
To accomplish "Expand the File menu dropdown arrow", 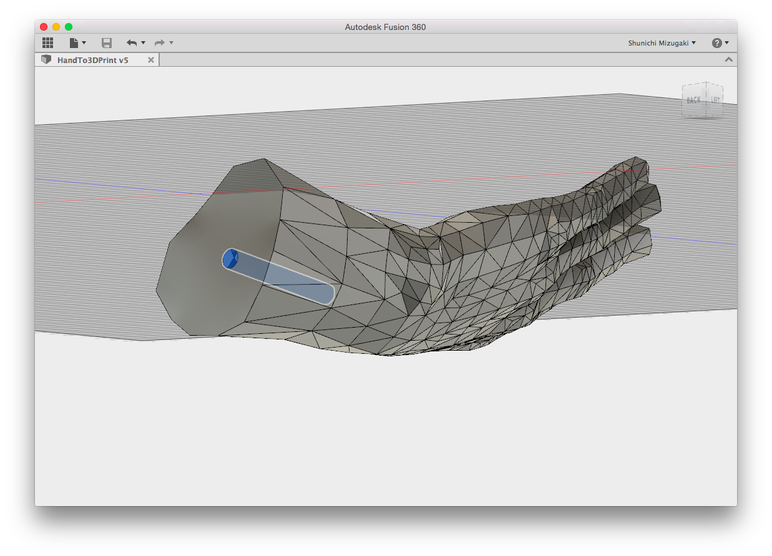I will (x=84, y=43).
